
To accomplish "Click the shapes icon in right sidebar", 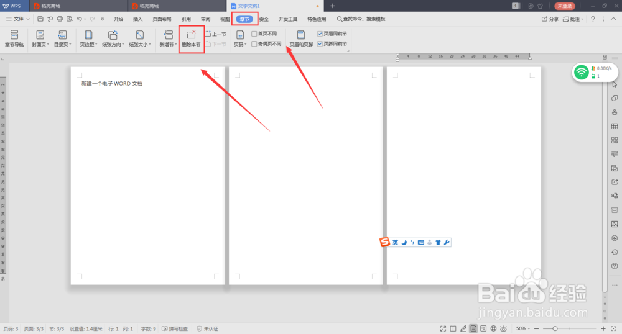I will [x=615, y=98].
